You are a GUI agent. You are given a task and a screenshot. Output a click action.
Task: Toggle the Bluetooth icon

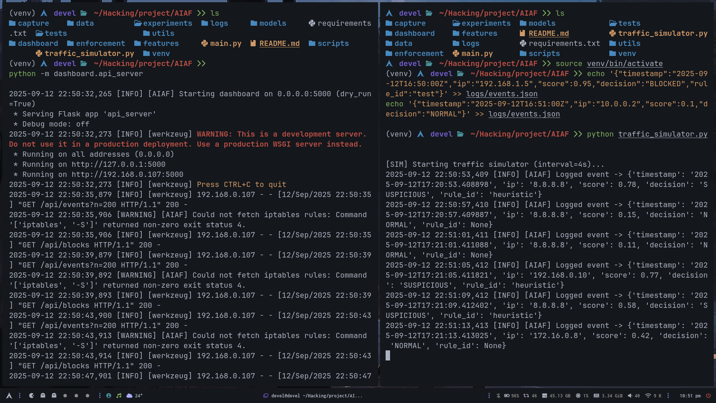(498, 396)
